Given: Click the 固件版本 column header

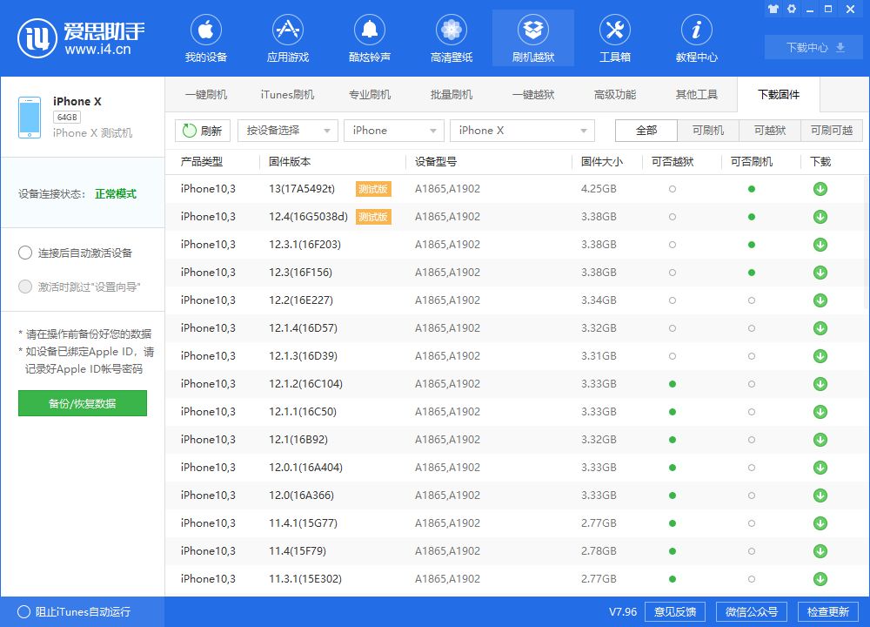Looking at the screenshot, I should 290,162.
